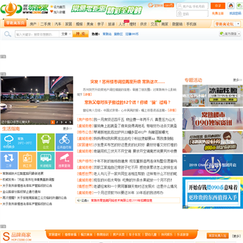The image size is (243, 243).
Task: Click the 签到领090币 sign-in icon
Action: click(161, 5)
